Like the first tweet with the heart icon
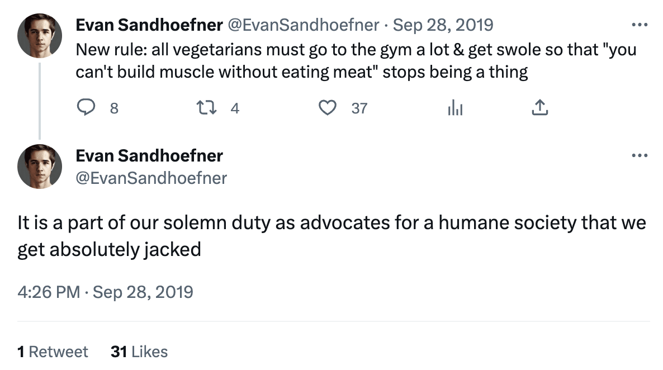This screenshot has width=663, height=370. pyautogui.click(x=327, y=108)
